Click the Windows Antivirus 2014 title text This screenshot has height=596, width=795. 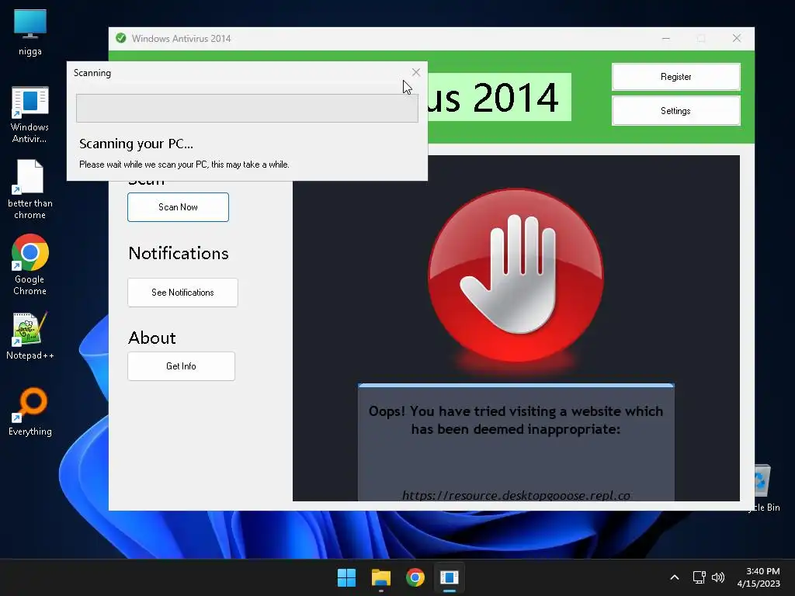point(181,39)
